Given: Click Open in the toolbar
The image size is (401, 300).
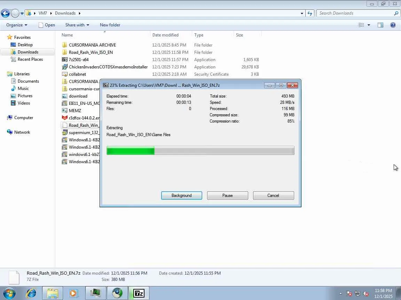Looking at the screenshot, I should (47, 25).
